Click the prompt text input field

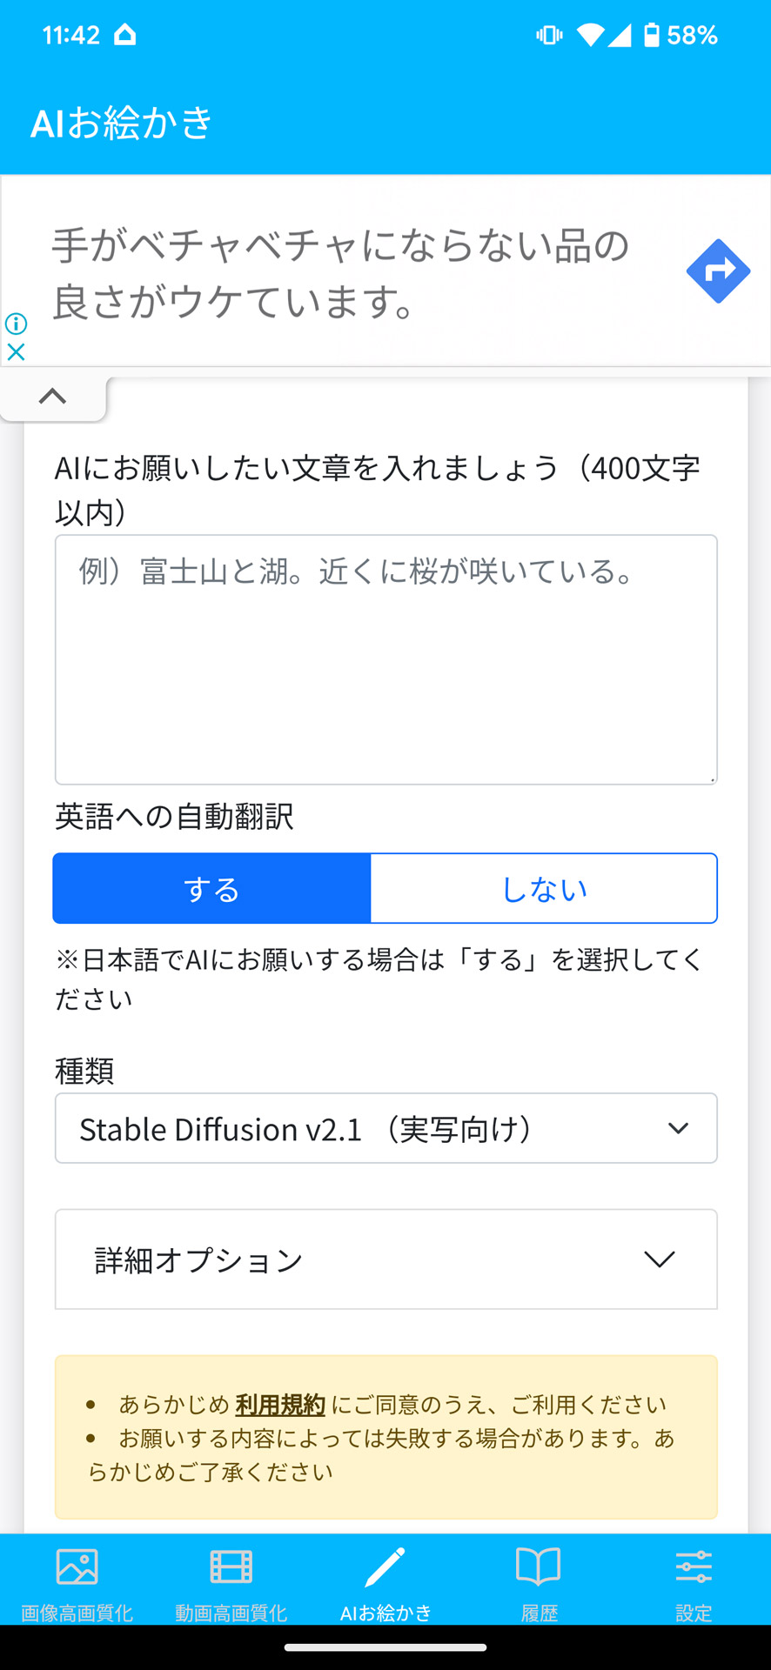pos(385,659)
